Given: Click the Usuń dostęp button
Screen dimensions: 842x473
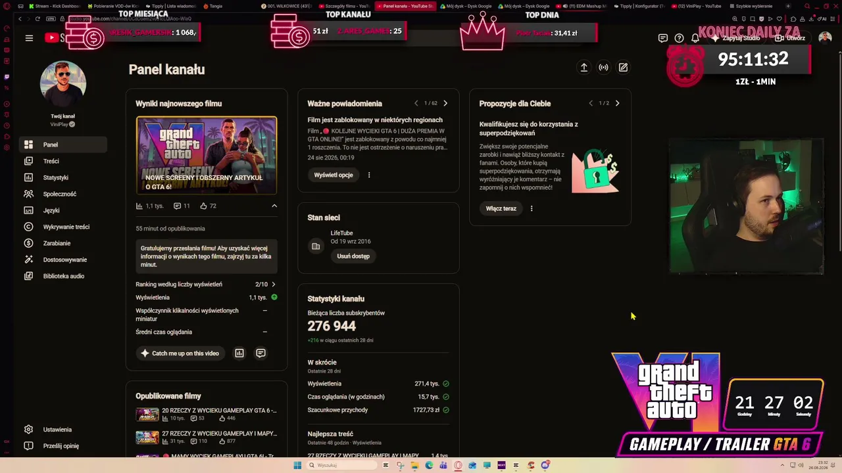Looking at the screenshot, I should 353,256.
